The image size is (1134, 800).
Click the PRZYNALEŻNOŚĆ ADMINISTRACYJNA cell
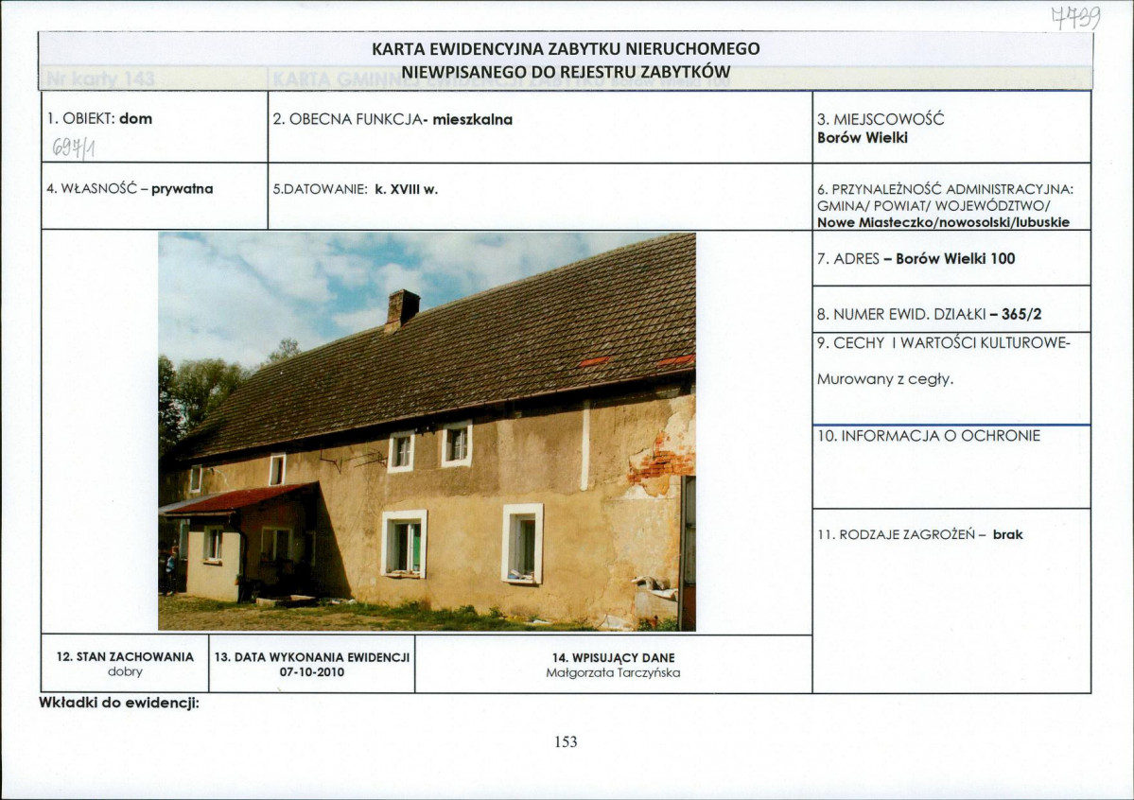(951, 196)
